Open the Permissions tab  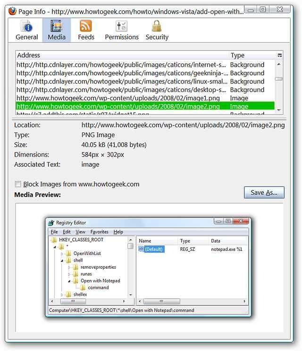pyautogui.click(x=122, y=30)
